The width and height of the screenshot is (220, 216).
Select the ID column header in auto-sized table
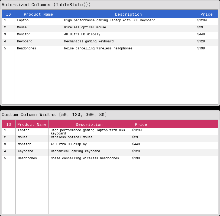8,14
